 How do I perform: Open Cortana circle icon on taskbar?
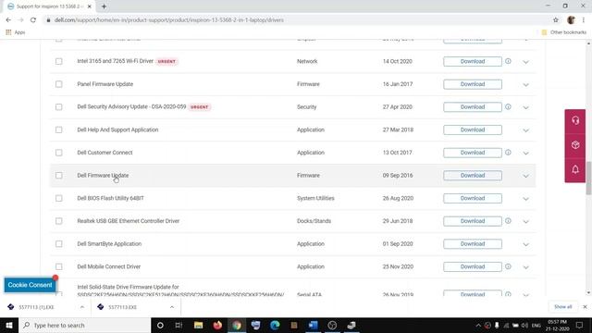point(160,325)
